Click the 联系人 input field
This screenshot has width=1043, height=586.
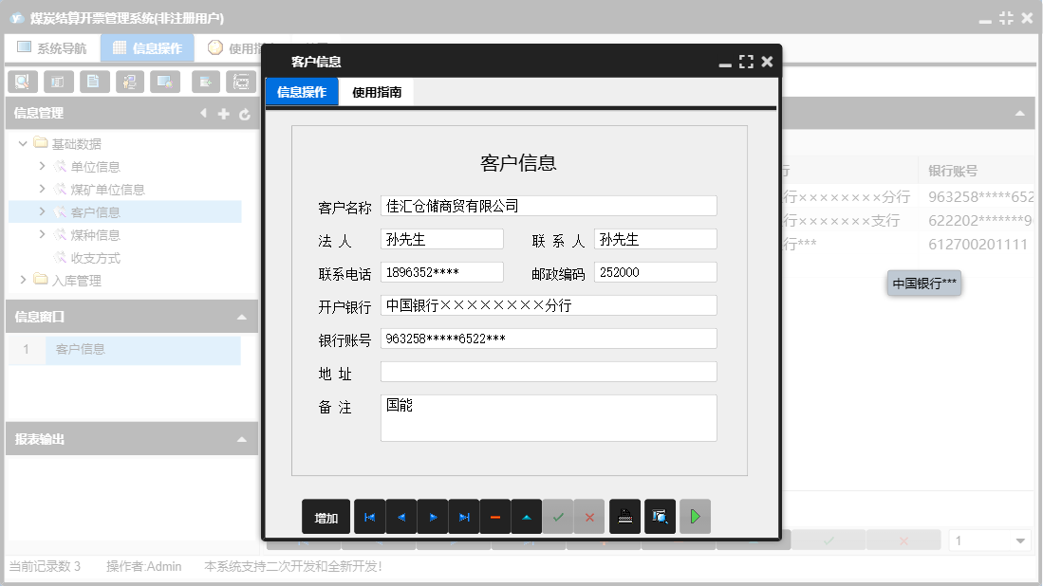pyautogui.click(x=656, y=239)
